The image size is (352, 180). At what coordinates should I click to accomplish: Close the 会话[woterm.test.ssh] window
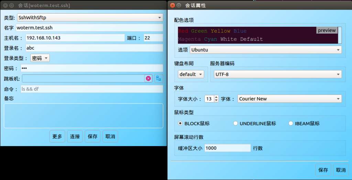[5, 5]
